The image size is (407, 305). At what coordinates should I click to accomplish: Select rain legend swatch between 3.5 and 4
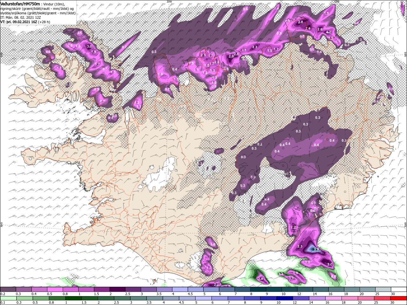click(x=155, y=298)
